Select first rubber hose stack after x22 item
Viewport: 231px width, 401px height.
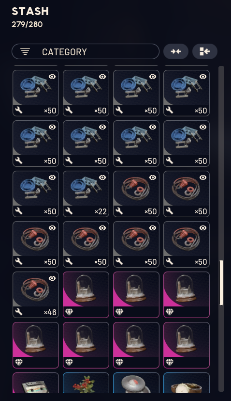click(x=136, y=194)
